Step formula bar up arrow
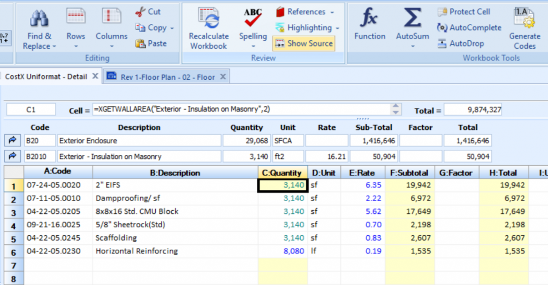The width and height of the screenshot is (548, 285). [395, 106]
